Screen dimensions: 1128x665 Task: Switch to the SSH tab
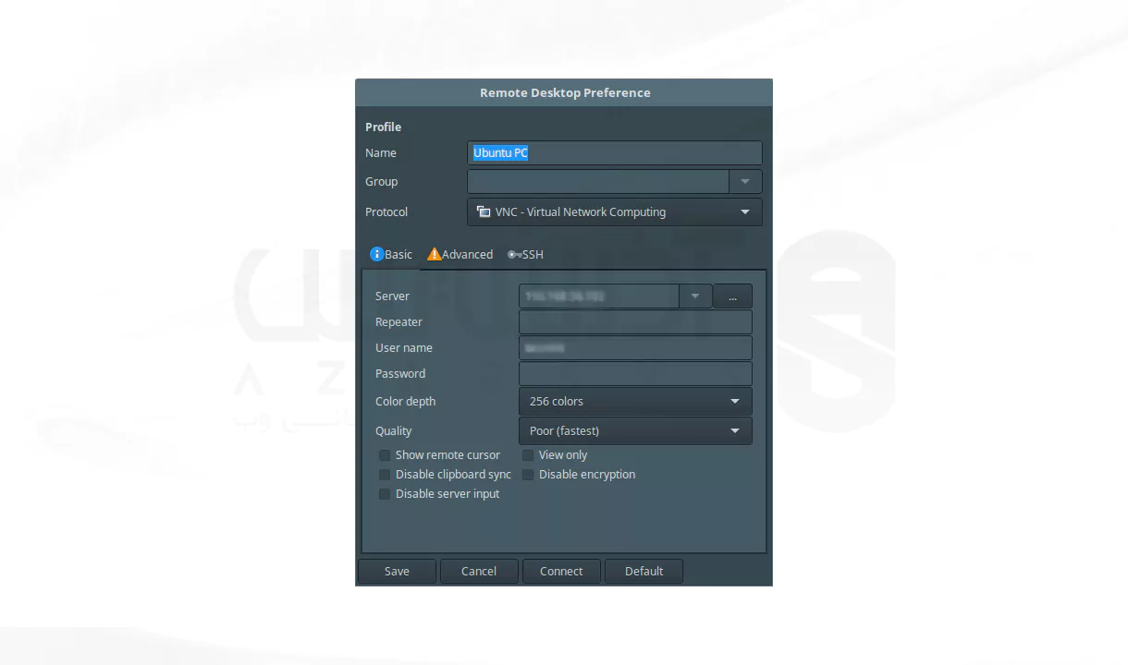[525, 254]
